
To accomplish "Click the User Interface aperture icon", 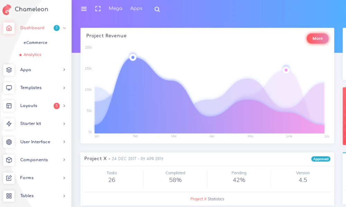I will (x=9, y=142).
